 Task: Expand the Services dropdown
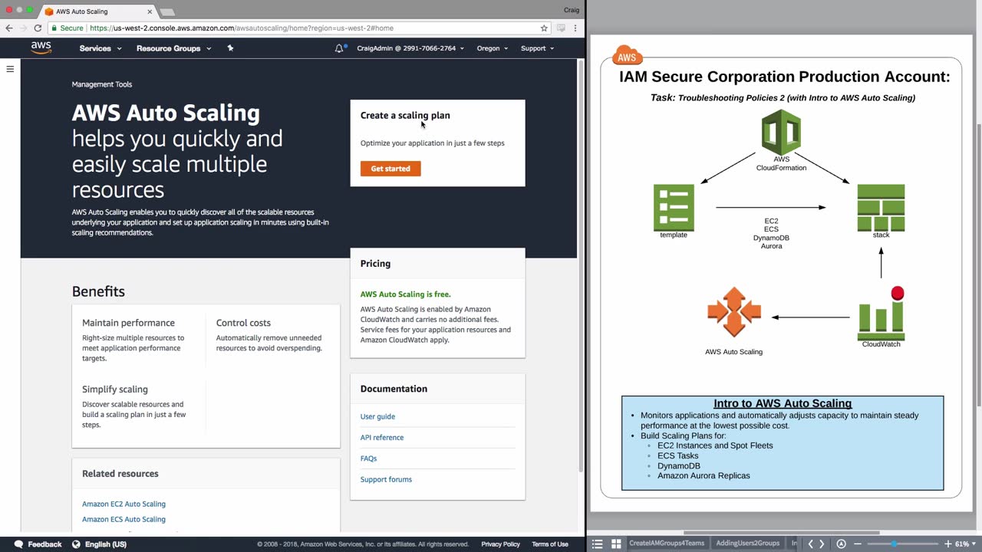coord(101,48)
